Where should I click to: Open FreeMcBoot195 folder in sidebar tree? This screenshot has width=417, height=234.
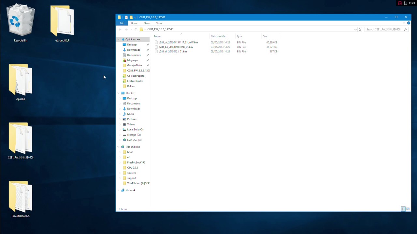click(136, 162)
